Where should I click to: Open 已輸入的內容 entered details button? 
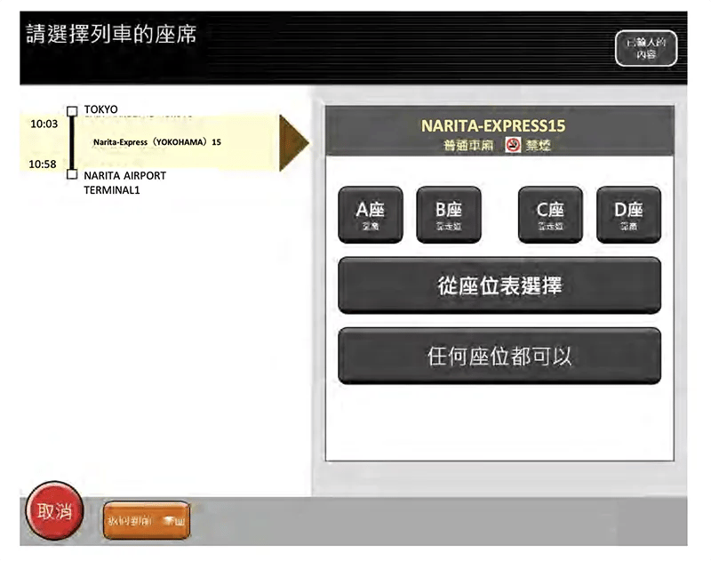[646, 48]
